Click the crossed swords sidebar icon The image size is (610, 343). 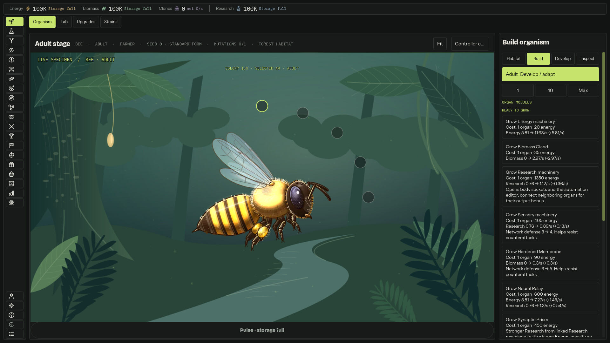[14, 126]
